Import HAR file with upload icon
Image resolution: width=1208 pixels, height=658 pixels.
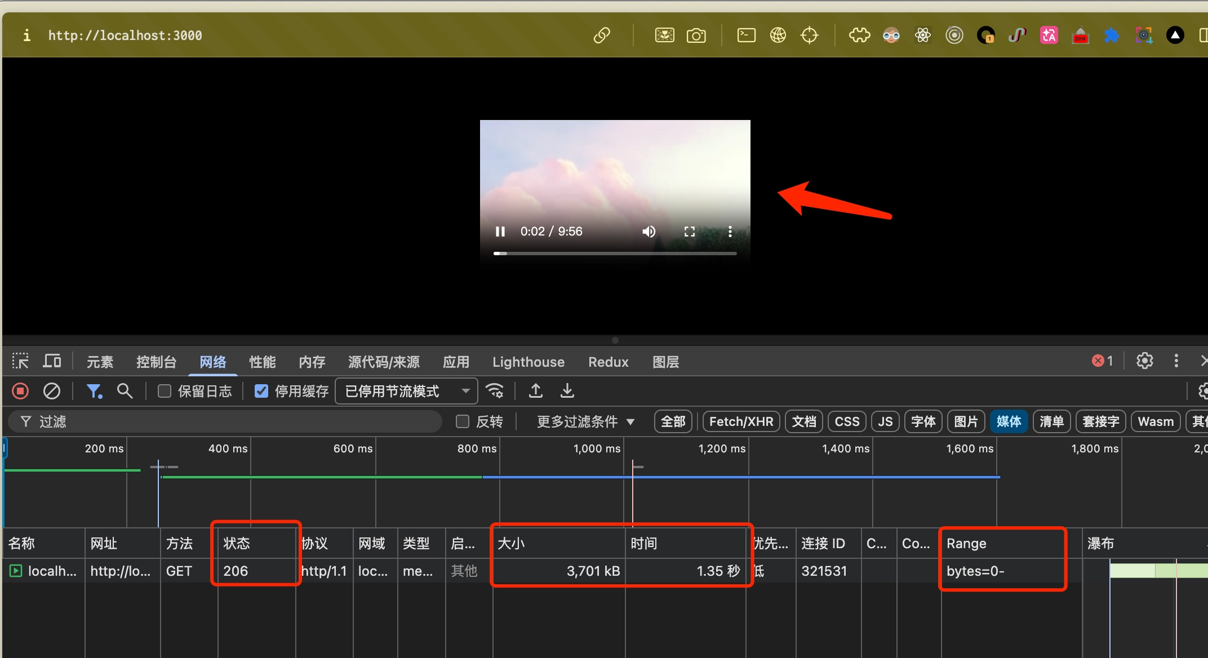coord(536,391)
